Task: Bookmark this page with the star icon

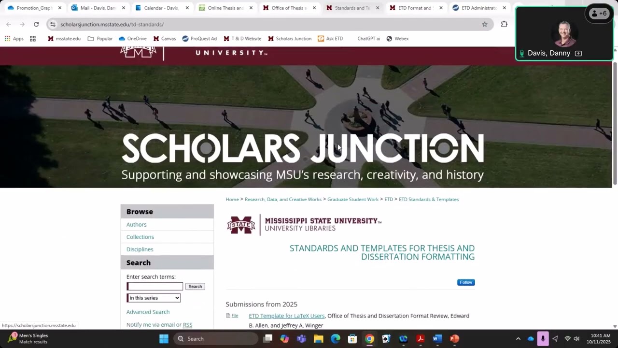Action: coord(485,24)
